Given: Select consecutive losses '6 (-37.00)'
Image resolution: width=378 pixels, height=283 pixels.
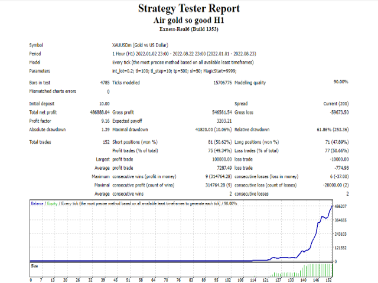Looking at the screenshot, I should pos(339,176).
